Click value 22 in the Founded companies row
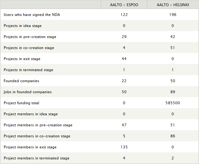This screenshot has width=199, height=164. [124, 81]
